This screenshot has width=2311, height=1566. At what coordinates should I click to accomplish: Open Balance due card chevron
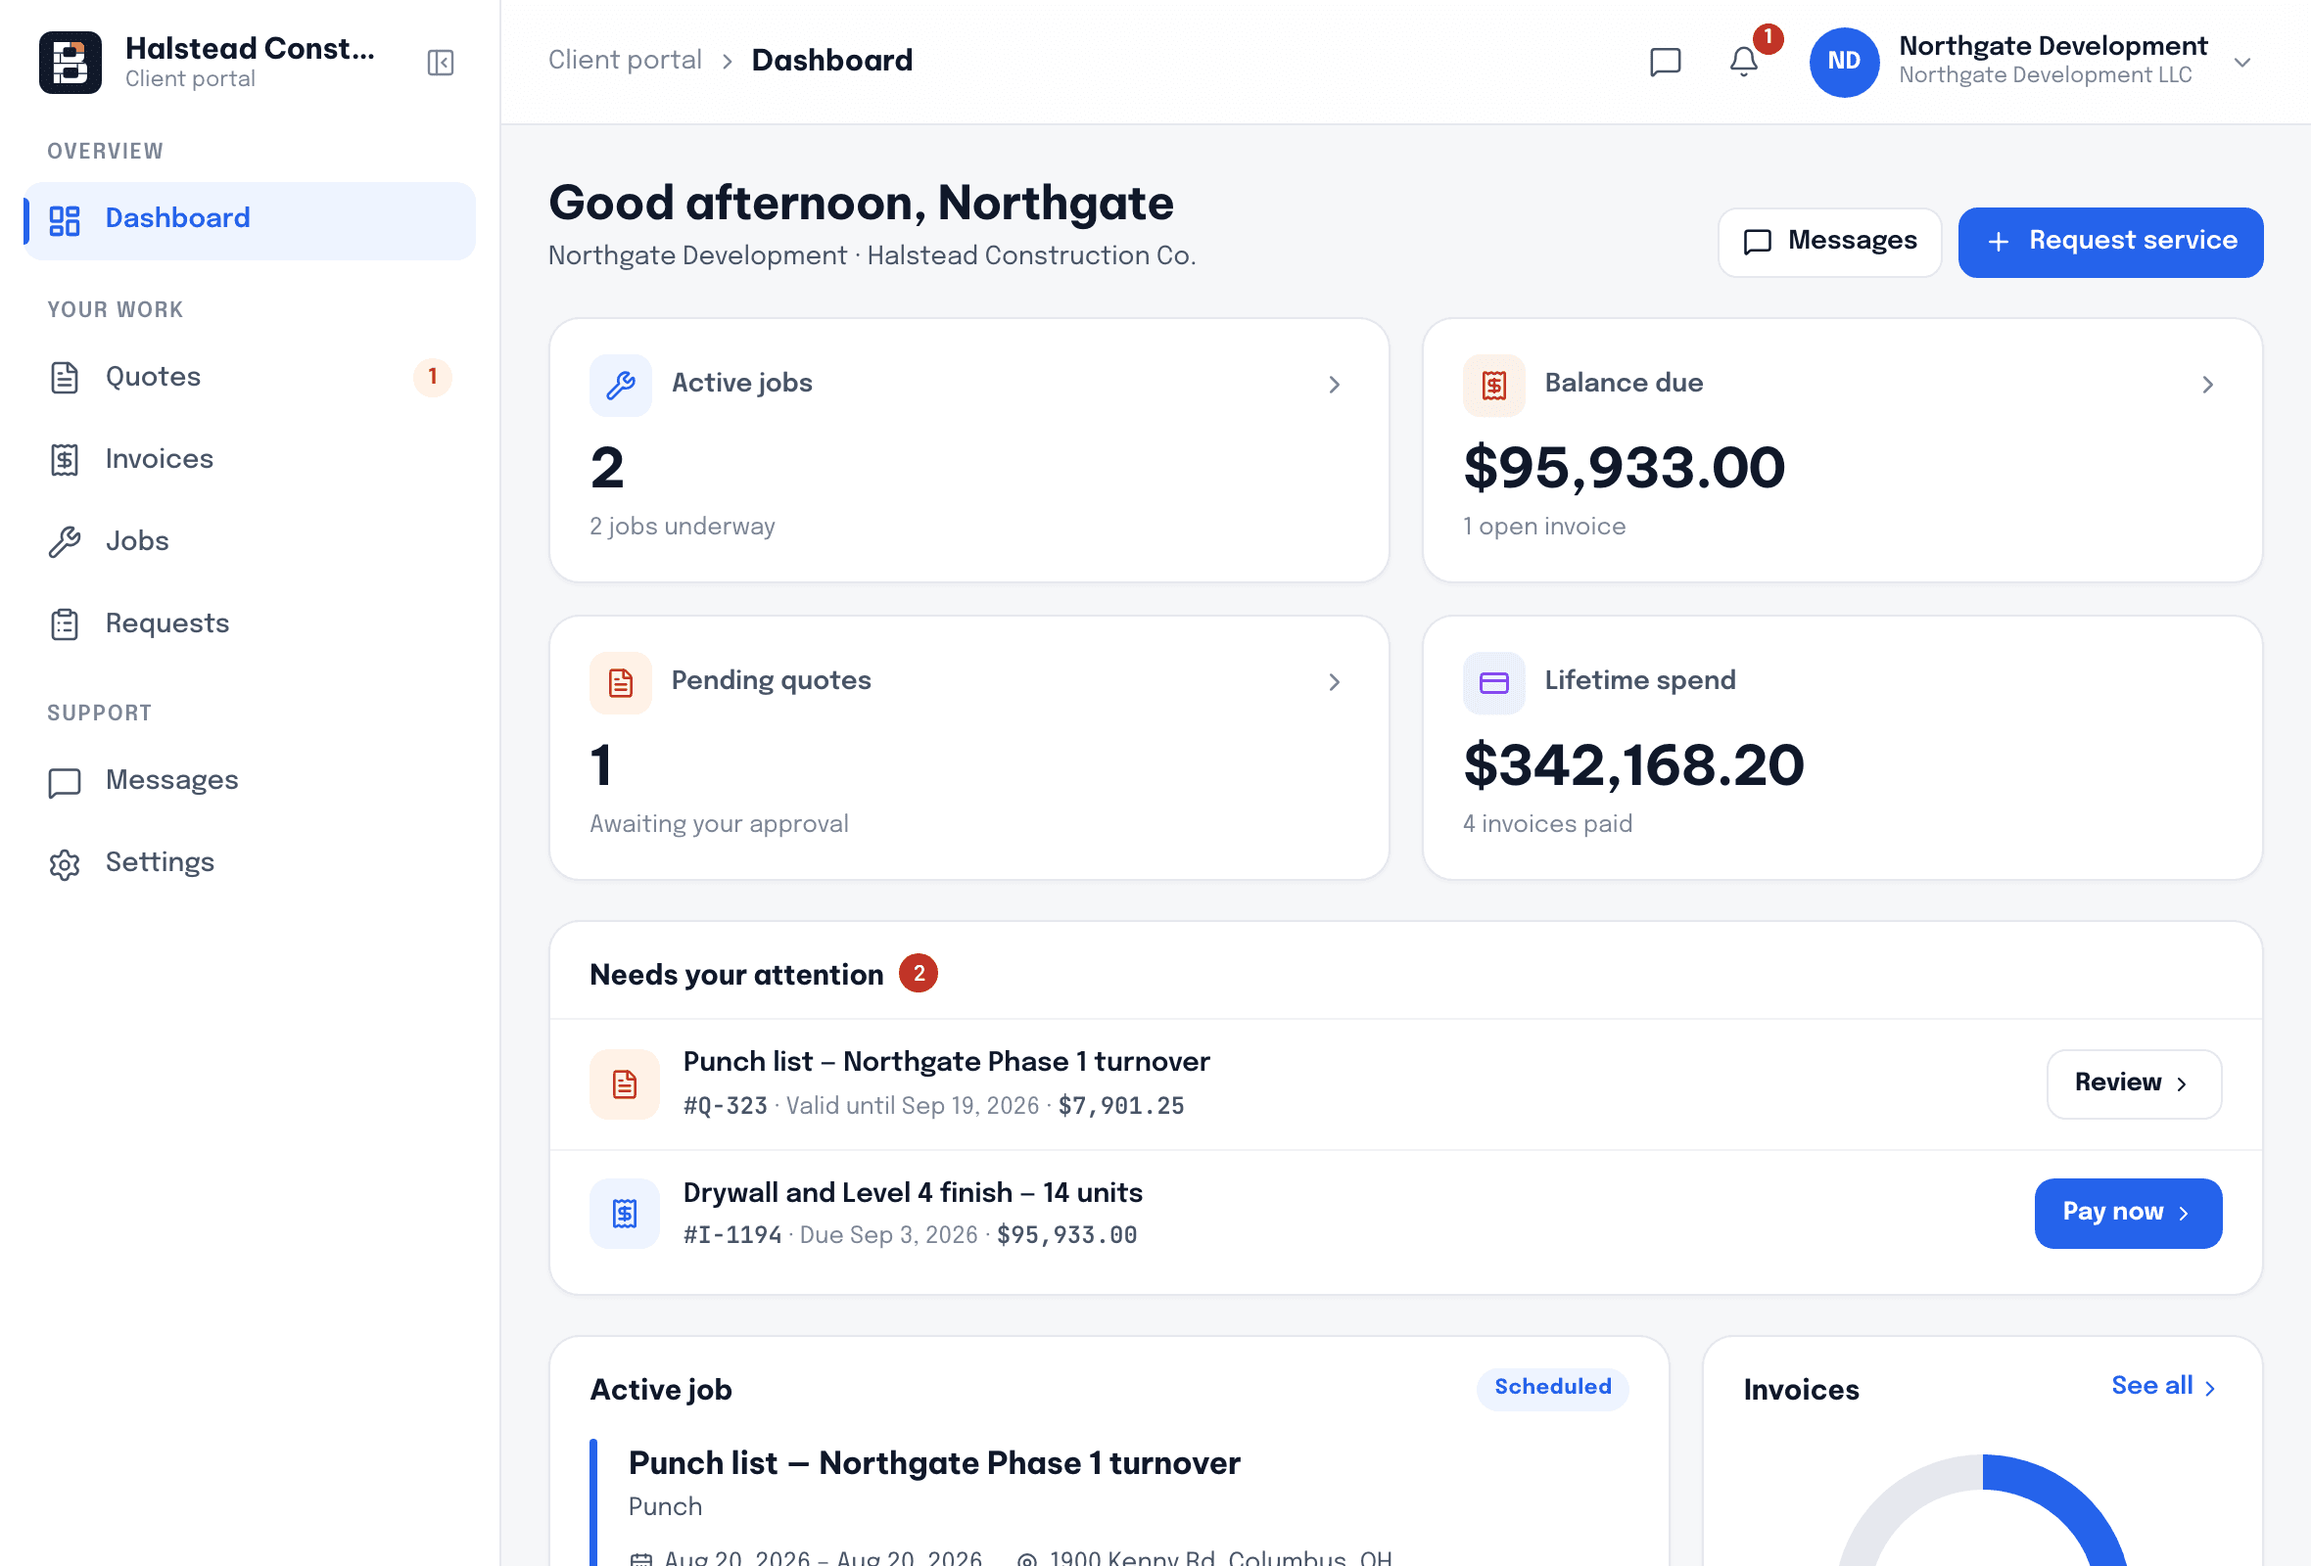[x=2207, y=385]
